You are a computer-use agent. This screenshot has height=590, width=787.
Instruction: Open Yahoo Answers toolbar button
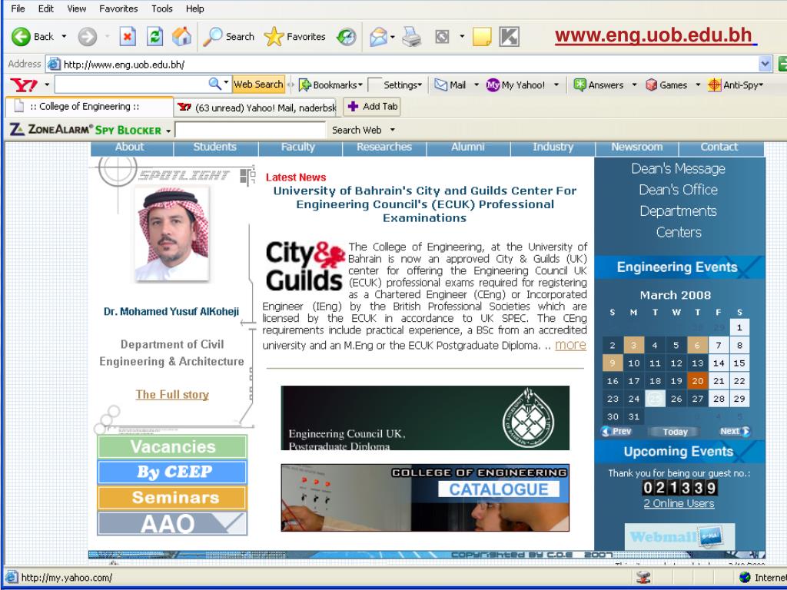598,85
